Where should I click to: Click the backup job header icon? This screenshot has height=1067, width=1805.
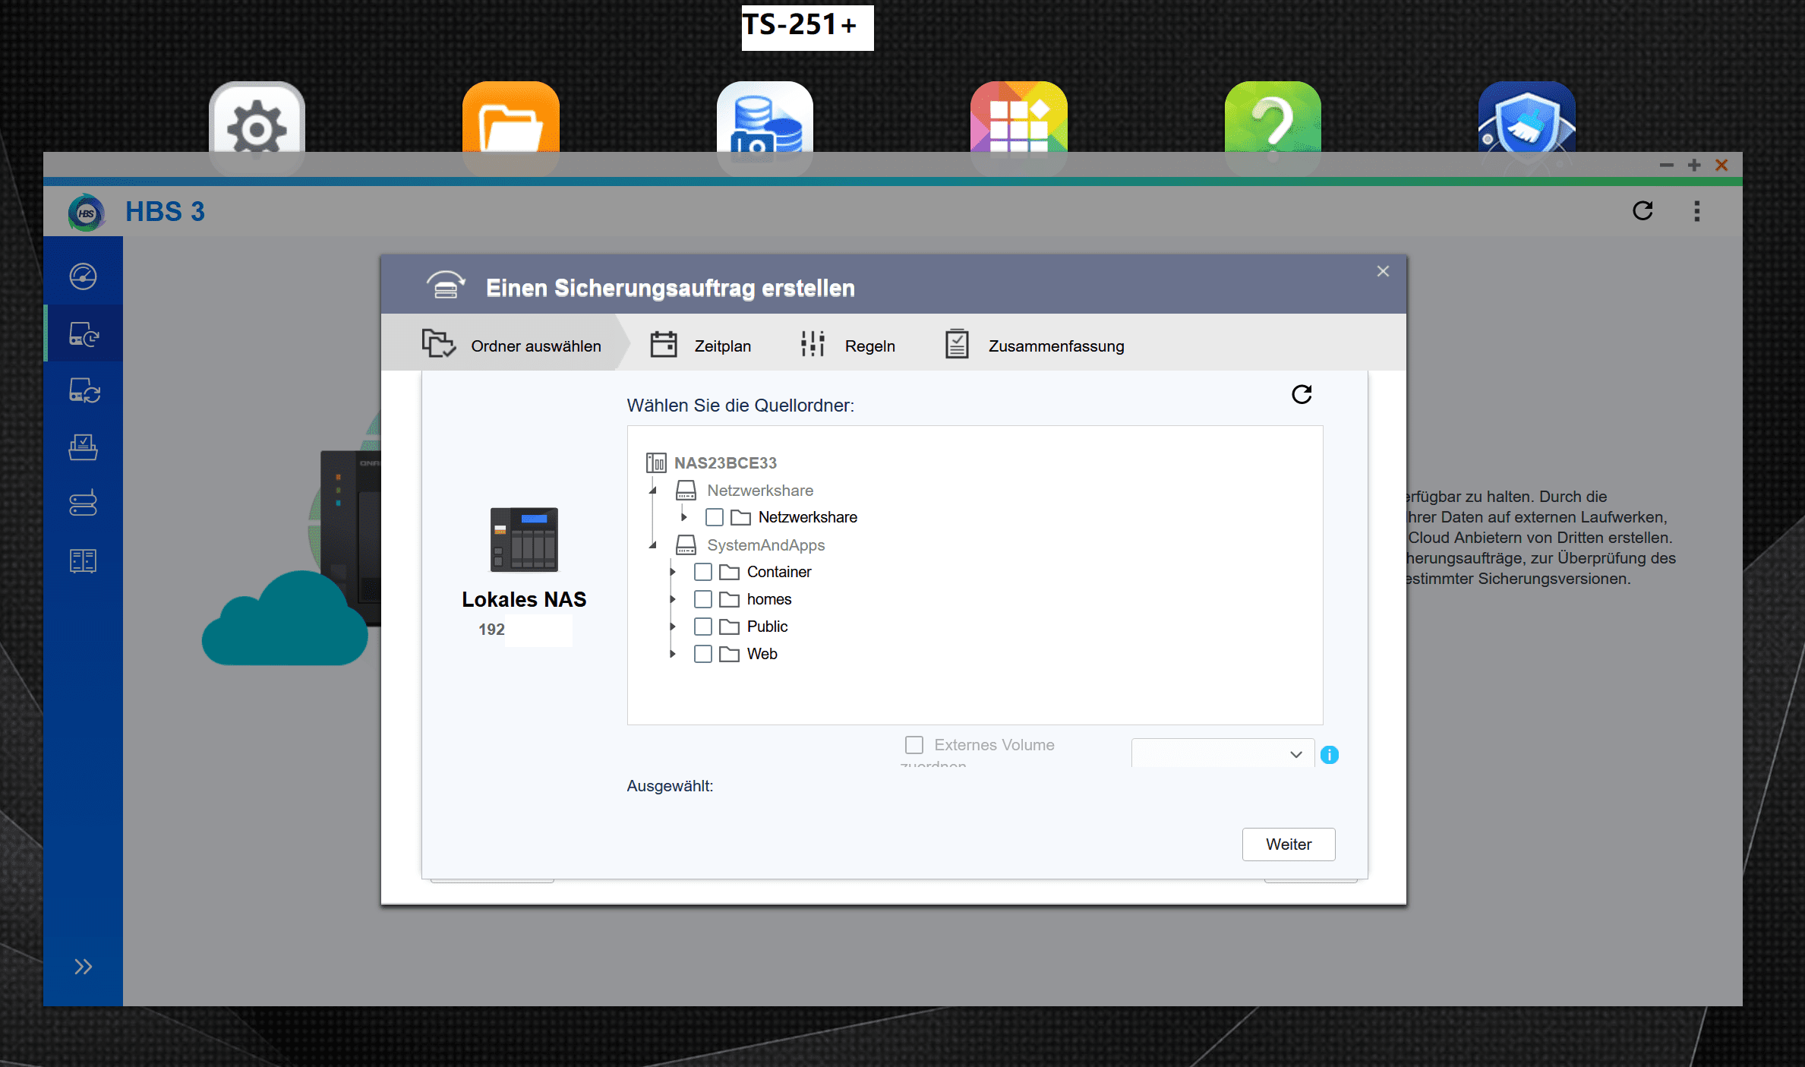pos(446,286)
